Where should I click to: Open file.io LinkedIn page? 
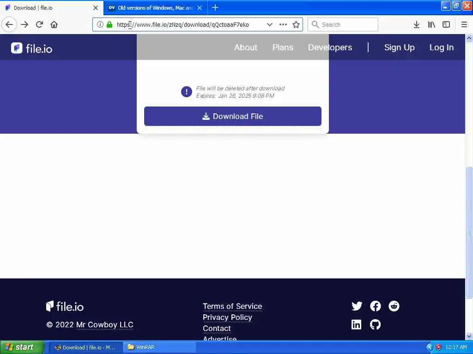click(x=356, y=324)
